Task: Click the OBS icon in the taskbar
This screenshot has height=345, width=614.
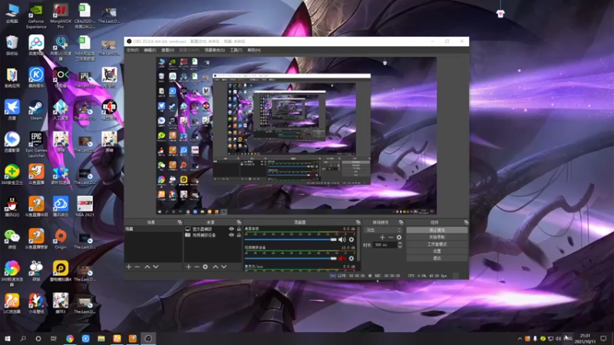Action: (x=148, y=339)
